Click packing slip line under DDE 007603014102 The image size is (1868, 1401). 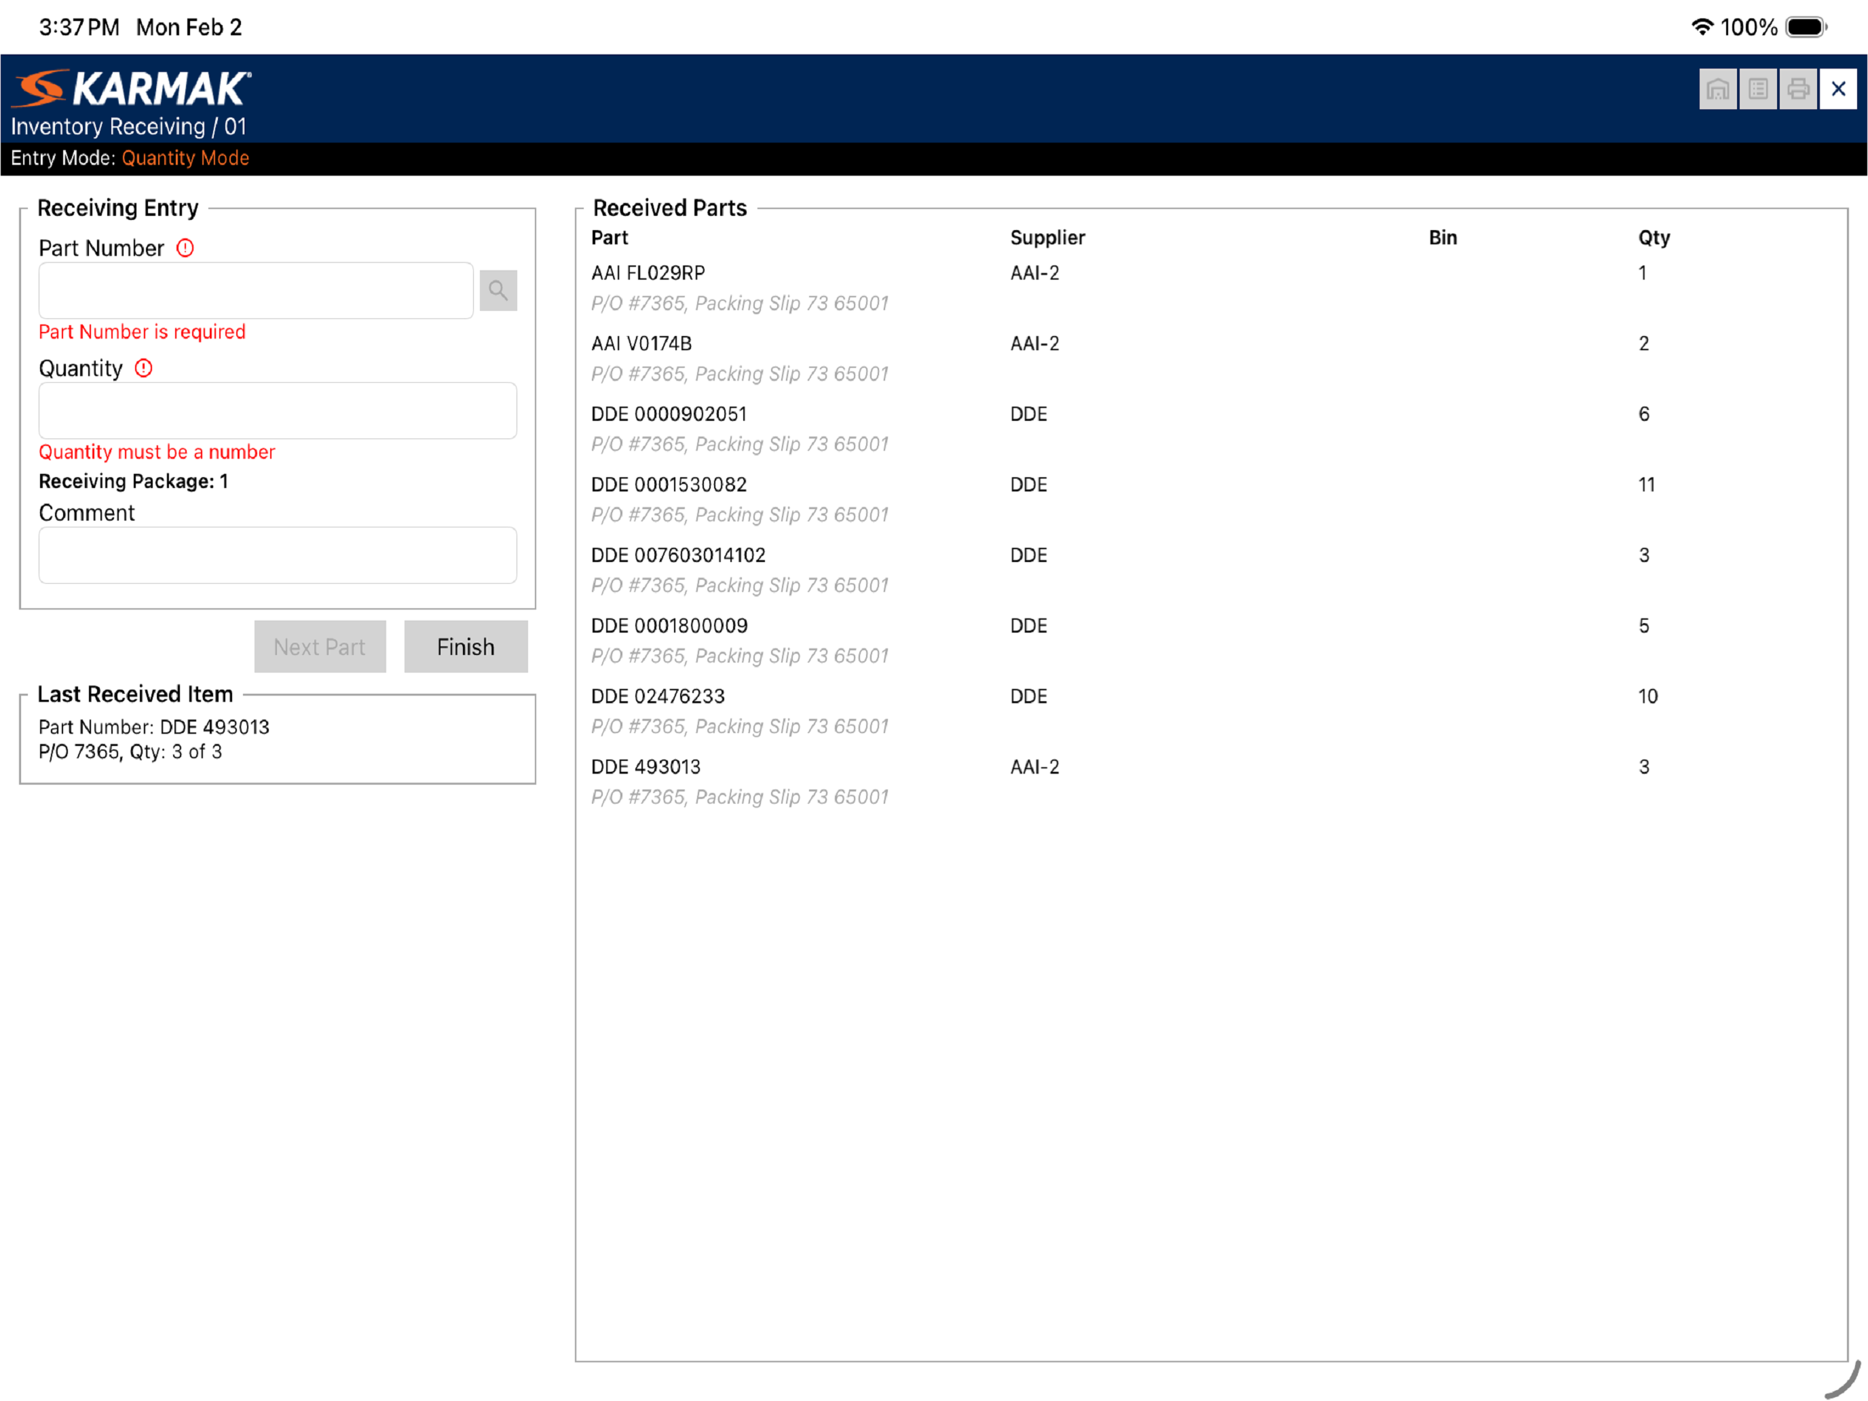coord(740,585)
